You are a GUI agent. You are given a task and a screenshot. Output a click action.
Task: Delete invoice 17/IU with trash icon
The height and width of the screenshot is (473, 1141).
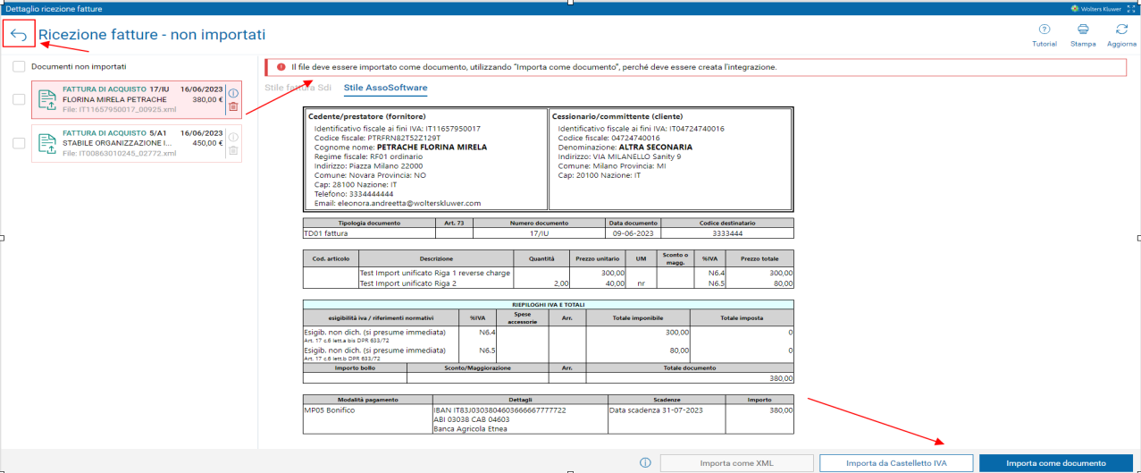(233, 106)
